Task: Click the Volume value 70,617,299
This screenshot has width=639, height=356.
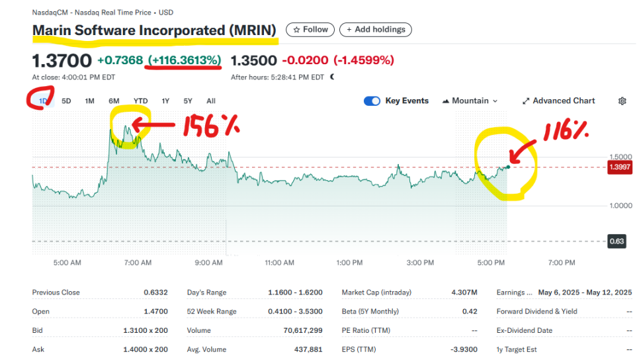Action: click(x=303, y=330)
